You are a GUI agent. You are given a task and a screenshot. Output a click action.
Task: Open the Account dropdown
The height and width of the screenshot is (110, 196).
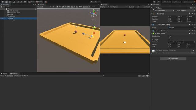(166, 2)
